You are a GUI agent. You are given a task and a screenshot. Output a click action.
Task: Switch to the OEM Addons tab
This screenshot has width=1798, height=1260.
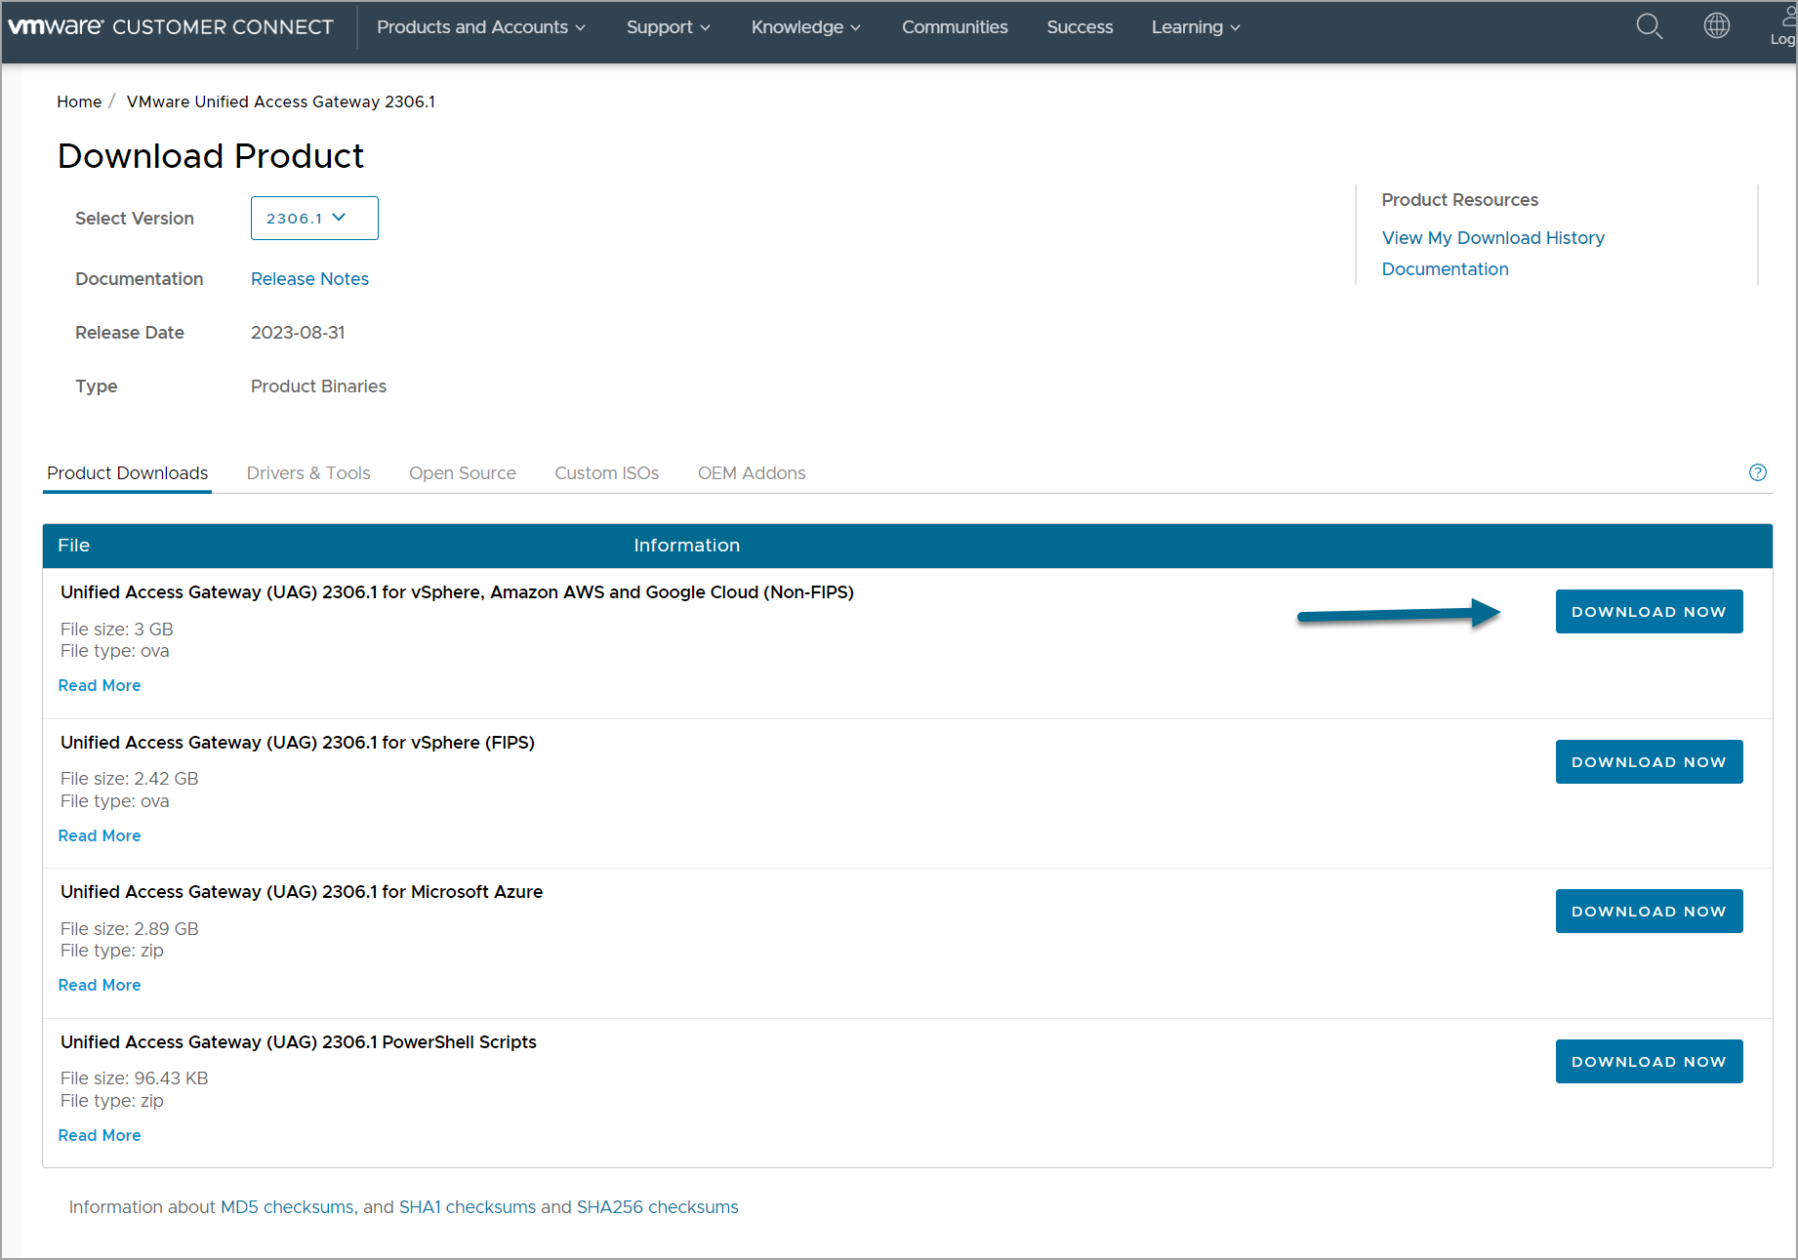[x=752, y=473]
